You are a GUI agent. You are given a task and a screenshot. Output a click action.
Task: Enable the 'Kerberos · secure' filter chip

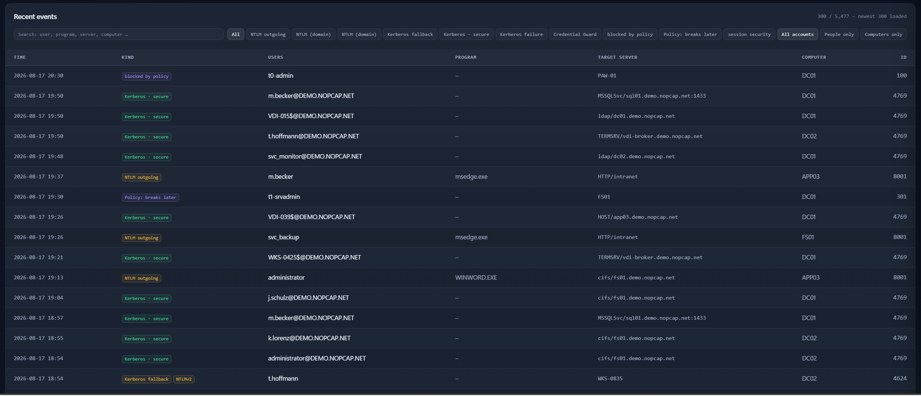(x=466, y=34)
